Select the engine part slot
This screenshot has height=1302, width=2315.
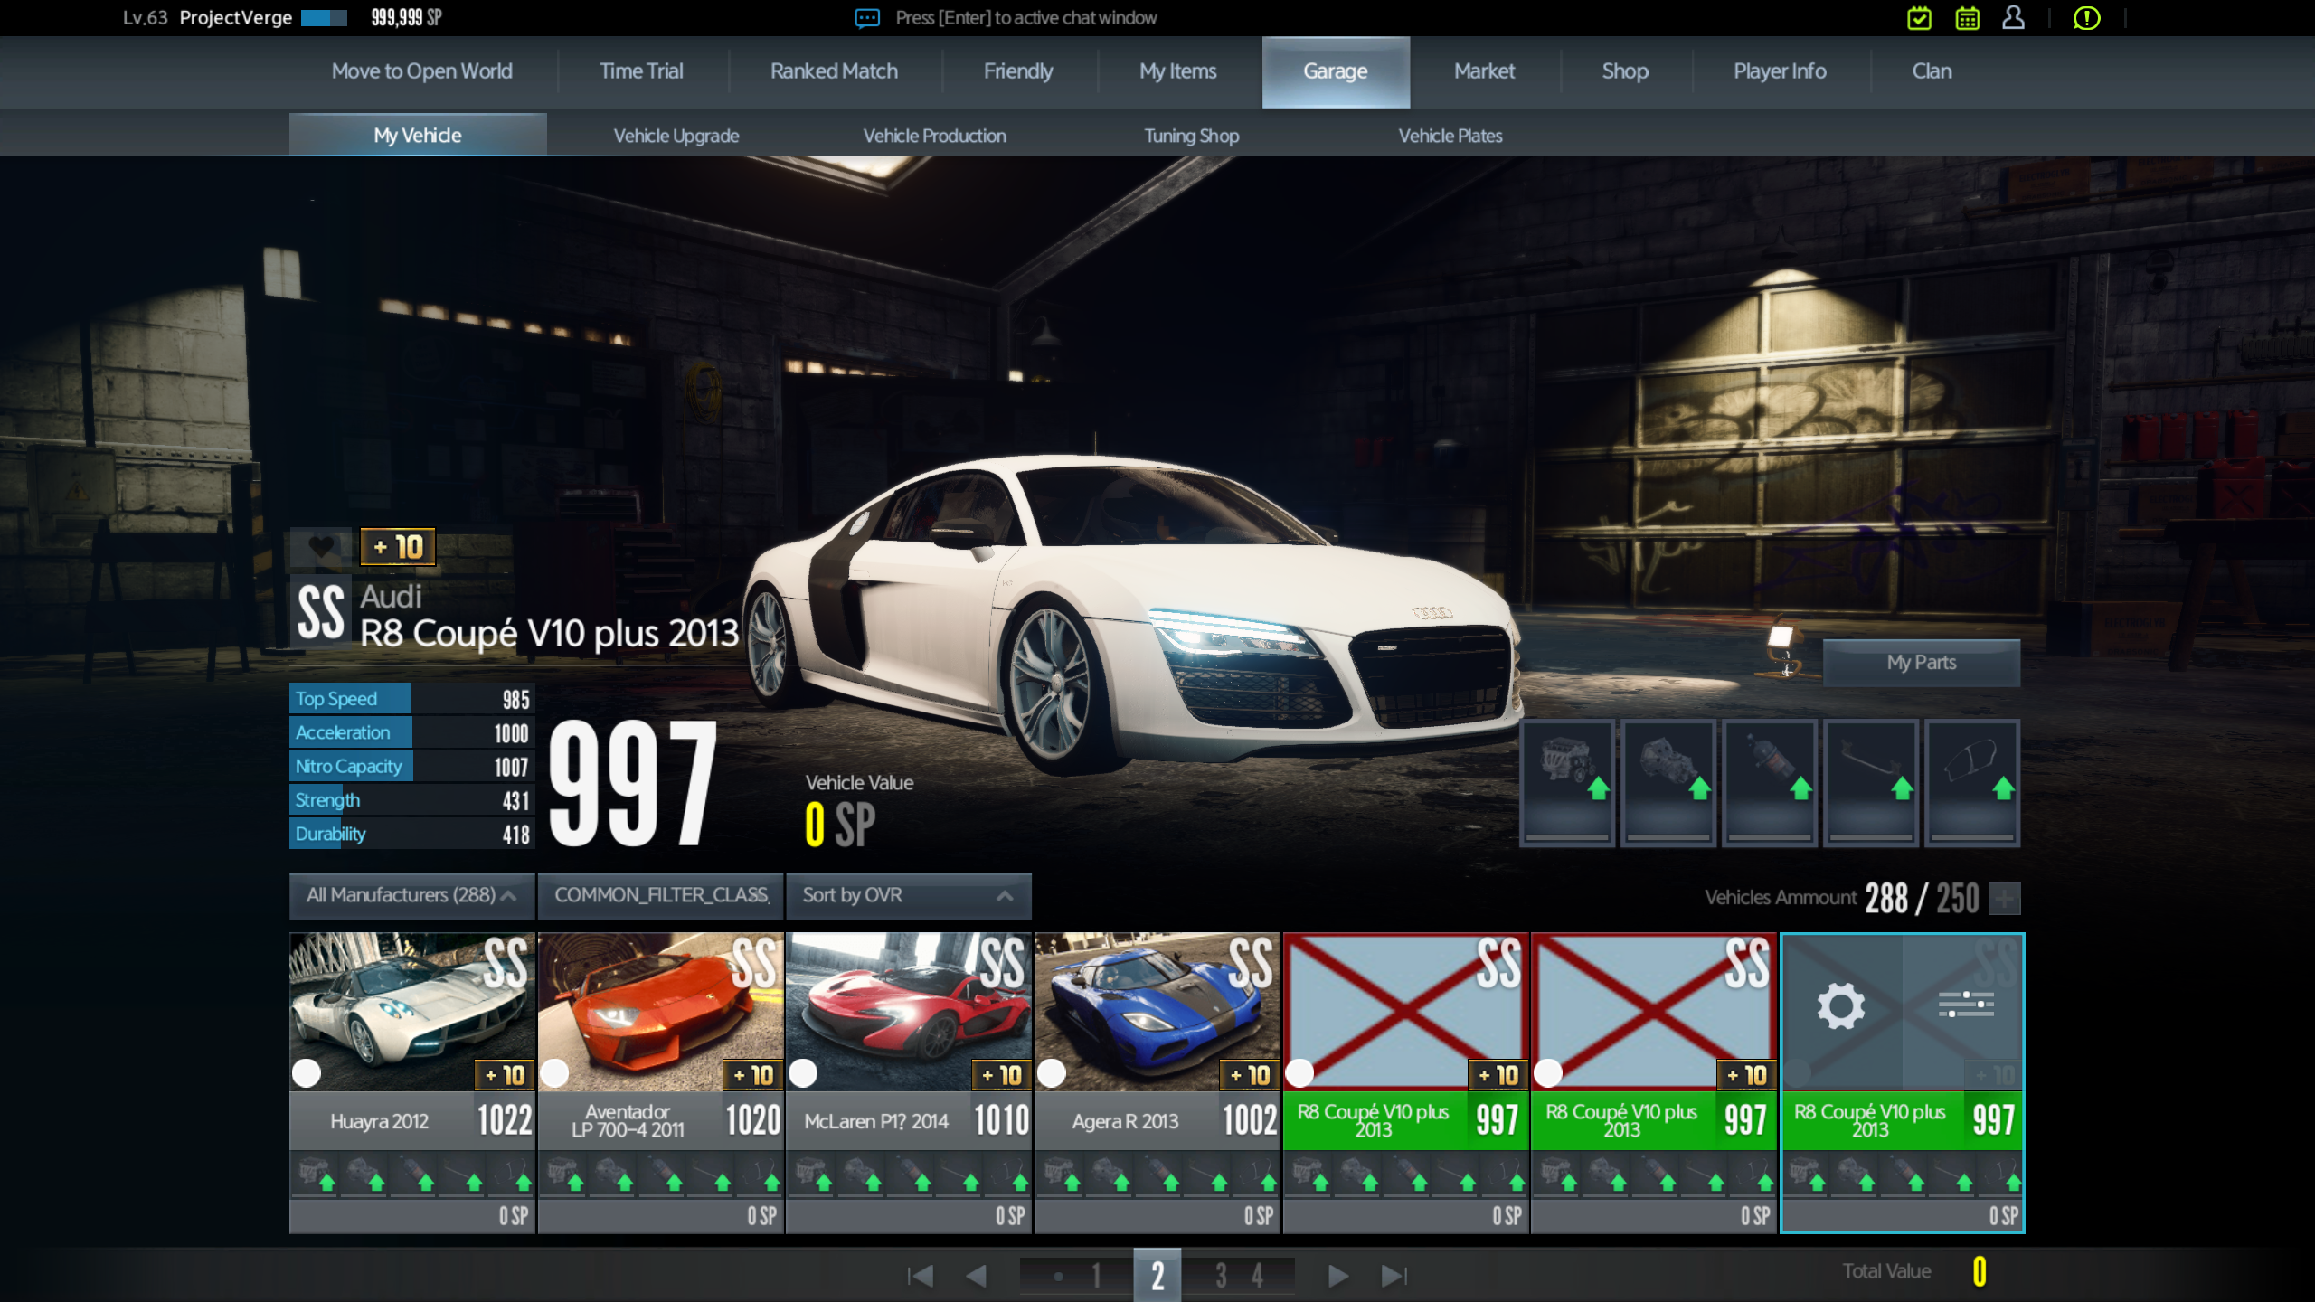(1567, 782)
